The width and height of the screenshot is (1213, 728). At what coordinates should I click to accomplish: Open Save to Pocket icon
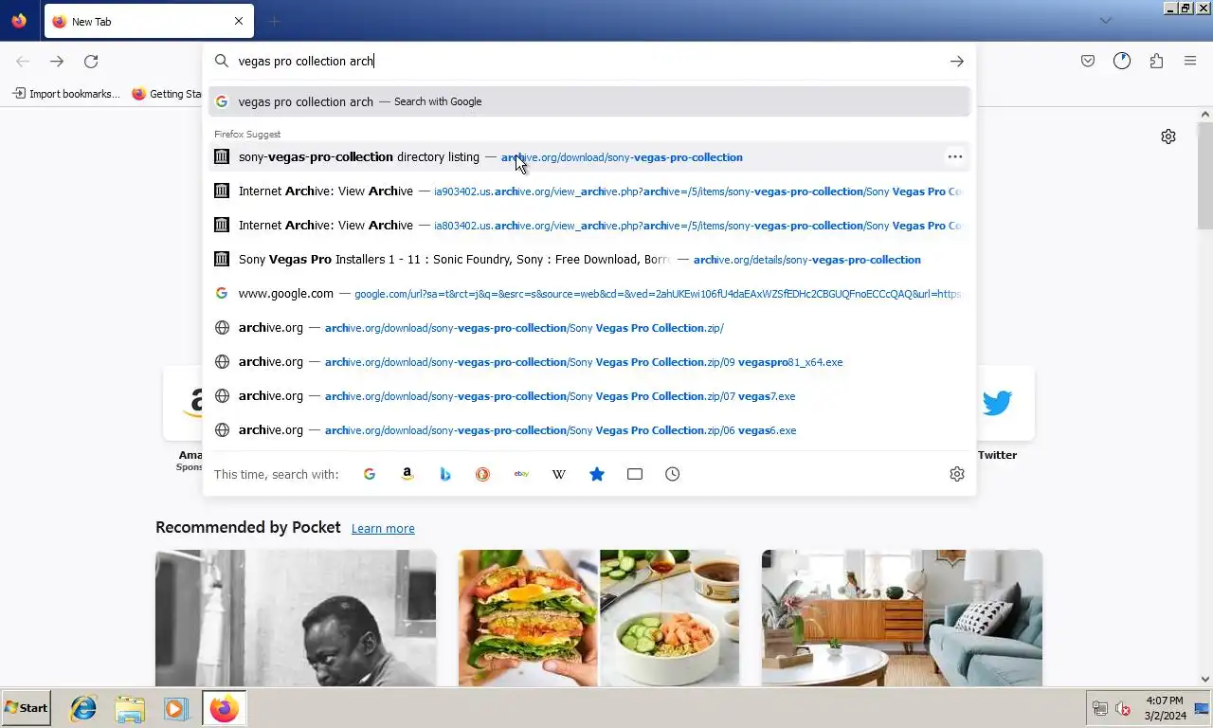(1088, 61)
